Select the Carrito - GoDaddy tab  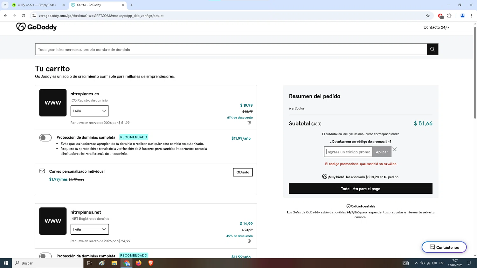(x=98, y=5)
